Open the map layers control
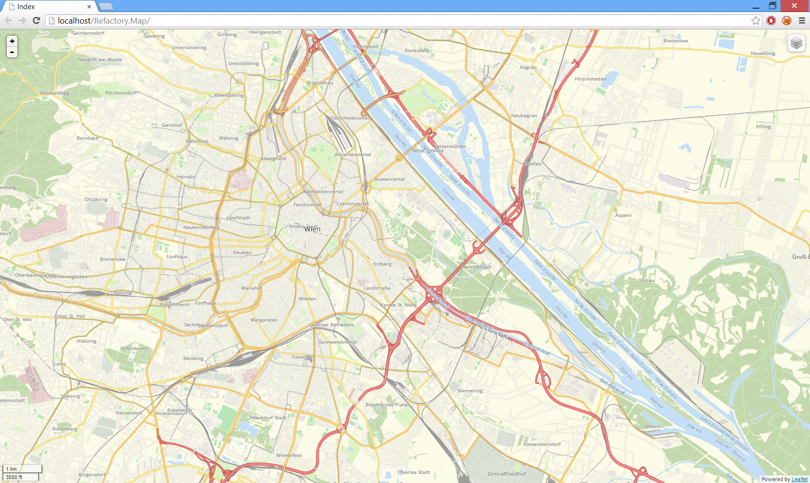The image size is (810, 483). pyautogui.click(x=796, y=43)
